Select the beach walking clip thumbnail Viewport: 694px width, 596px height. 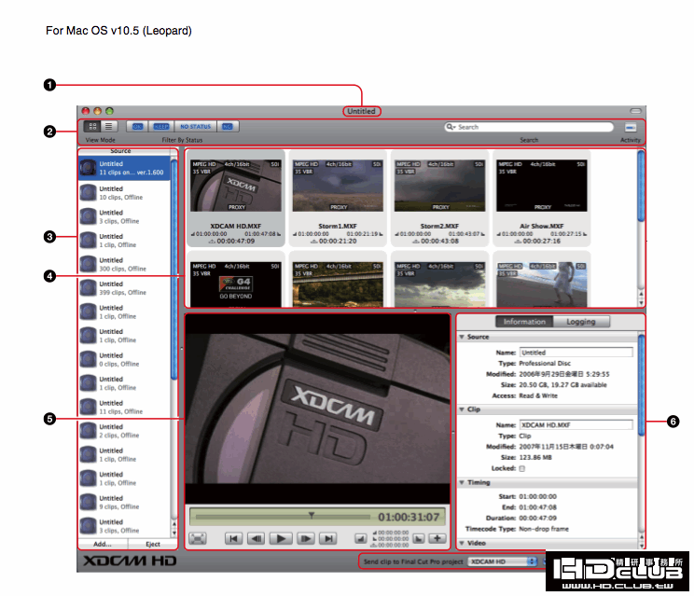(x=542, y=284)
